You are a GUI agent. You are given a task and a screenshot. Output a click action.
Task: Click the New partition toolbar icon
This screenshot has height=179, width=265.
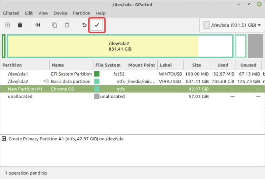click(x=8, y=25)
